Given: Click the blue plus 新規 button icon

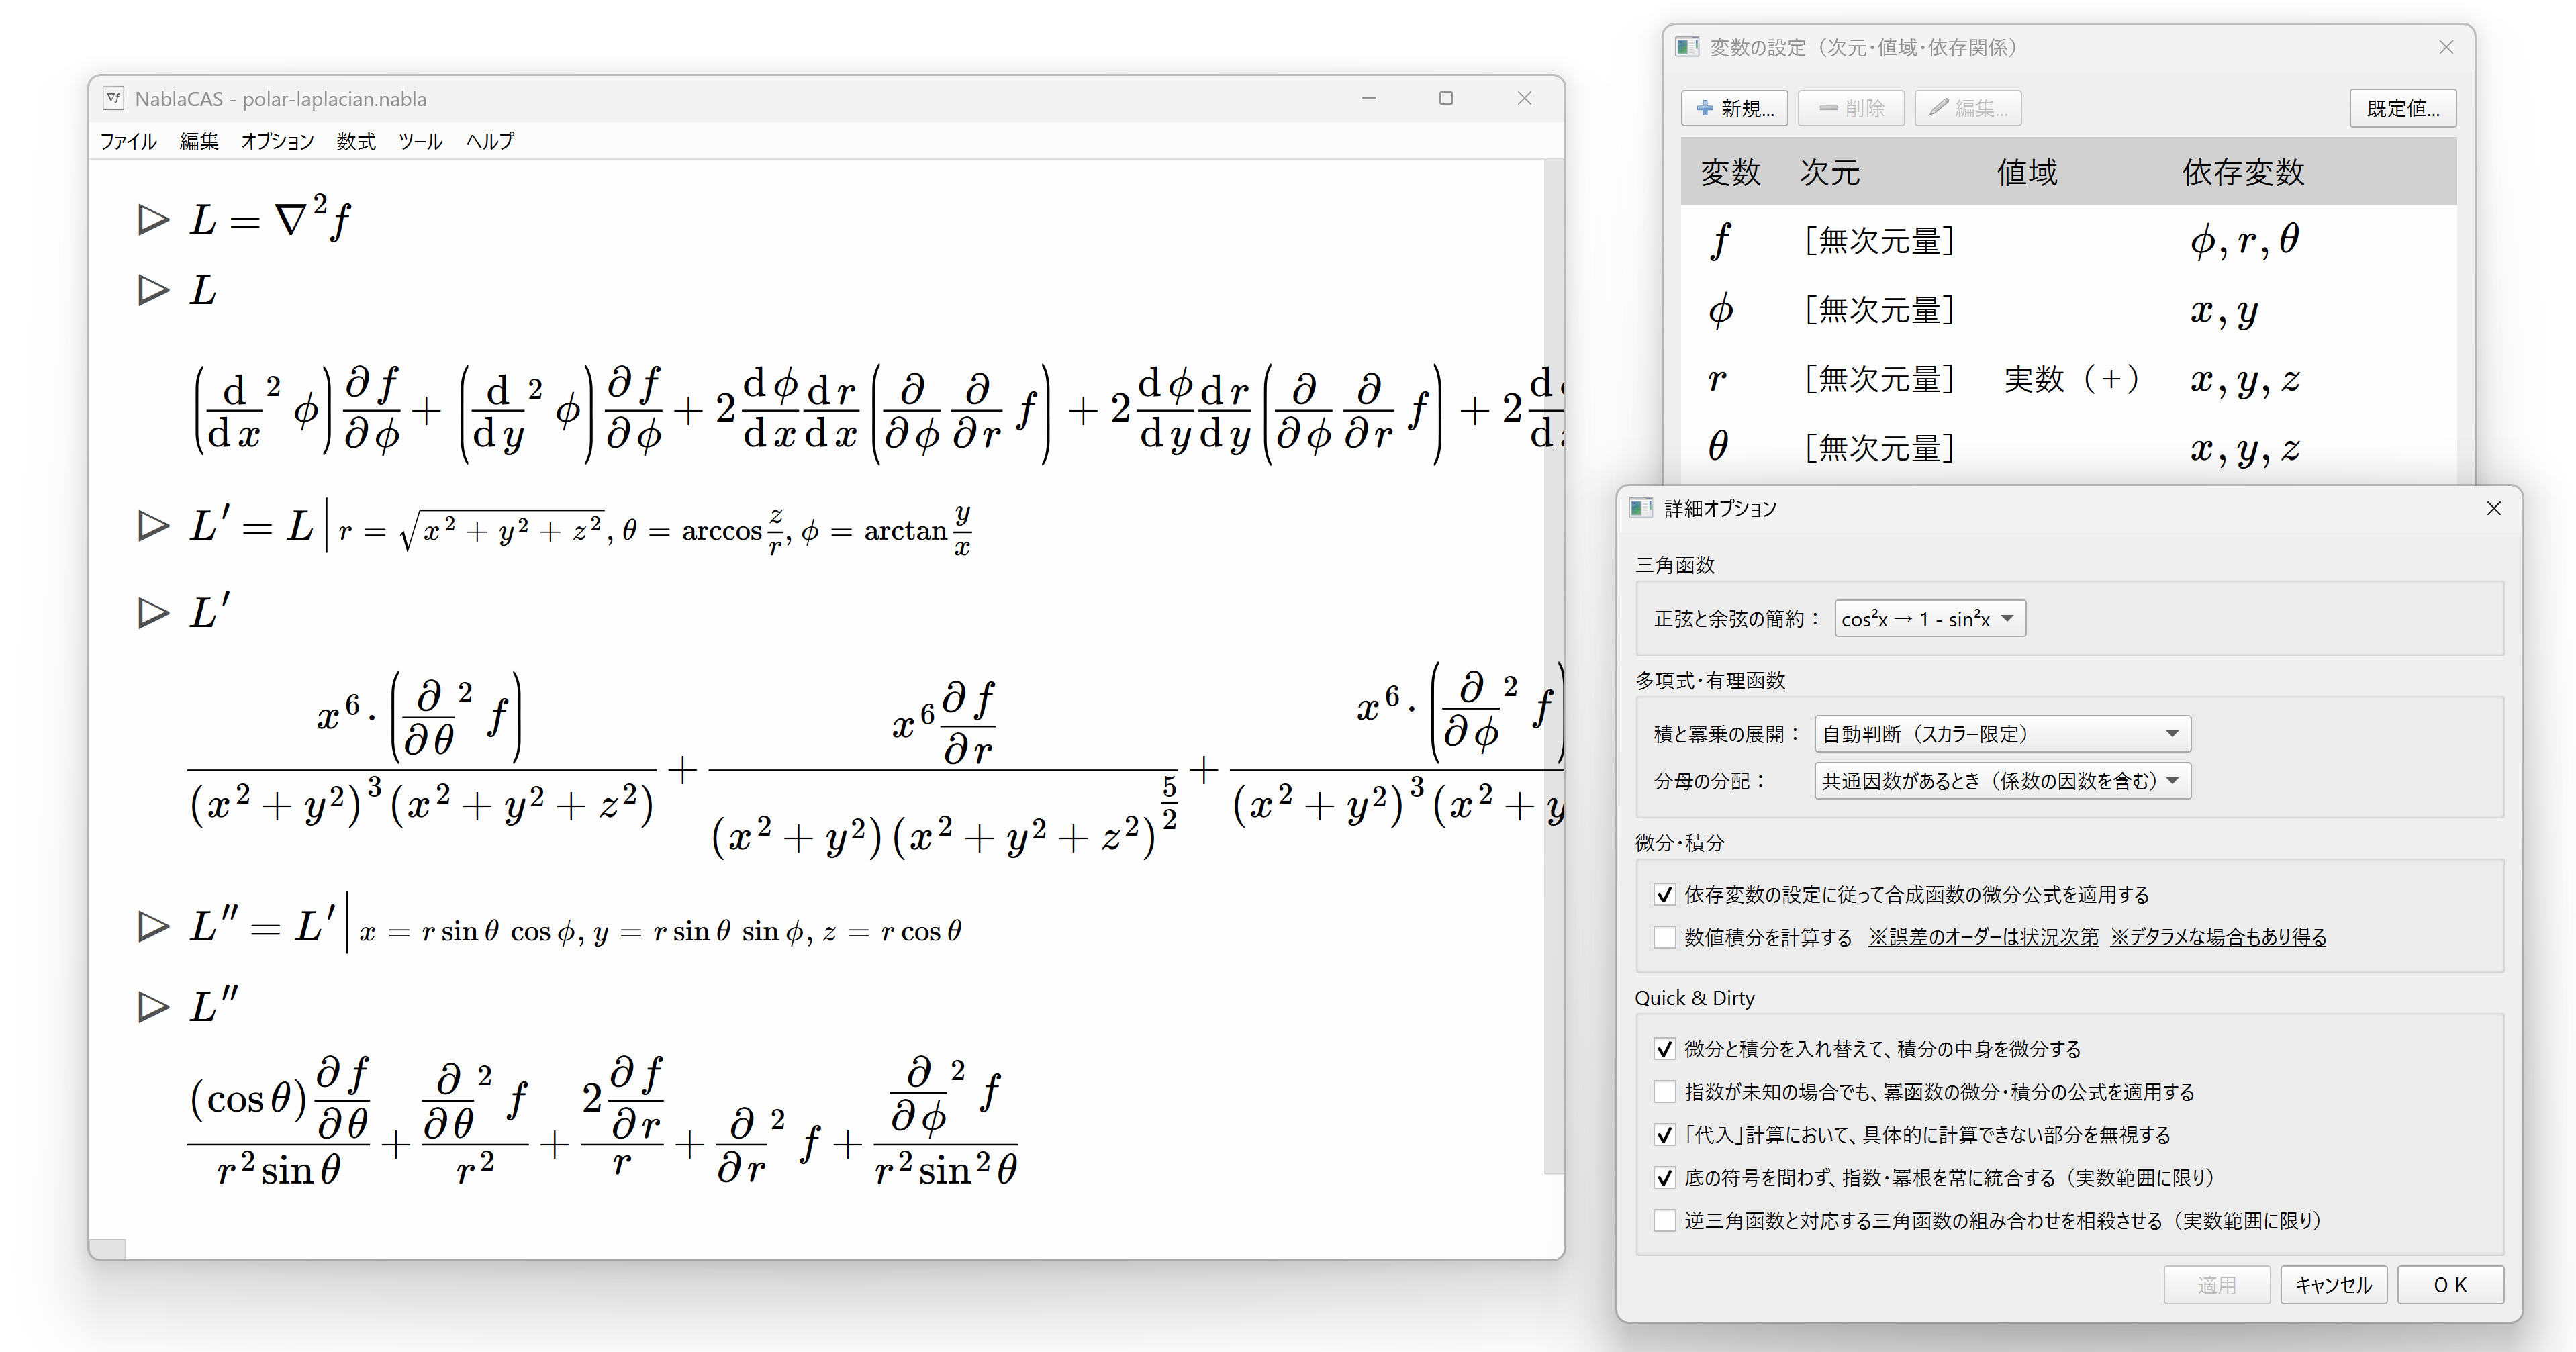Looking at the screenshot, I should click(x=1705, y=108).
